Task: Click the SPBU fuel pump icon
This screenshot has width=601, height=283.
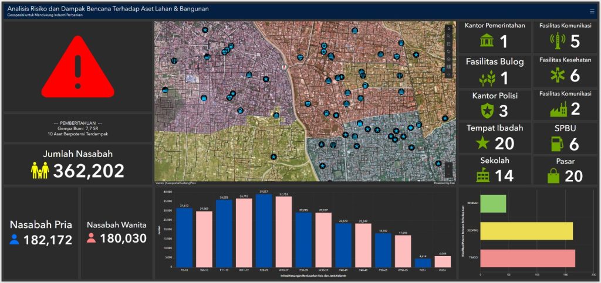Action: click(x=556, y=144)
